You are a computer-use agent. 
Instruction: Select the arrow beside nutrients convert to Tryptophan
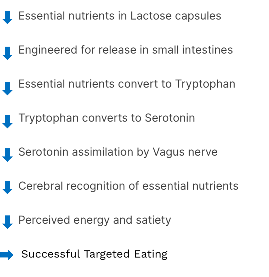tap(7, 88)
